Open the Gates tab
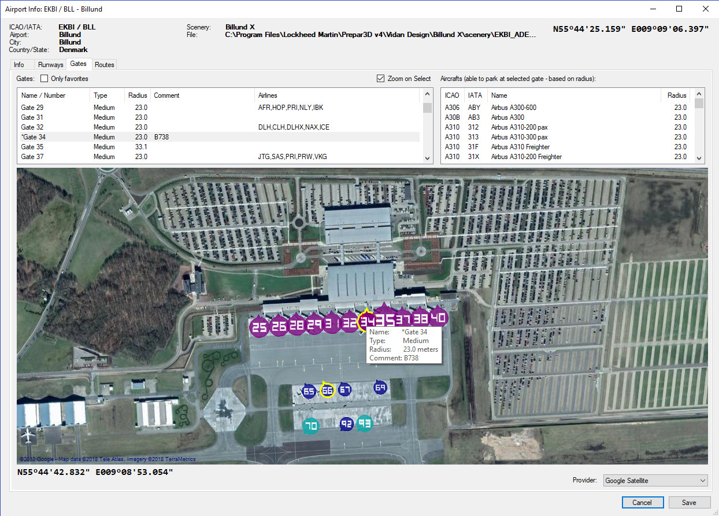 click(79, 64)
